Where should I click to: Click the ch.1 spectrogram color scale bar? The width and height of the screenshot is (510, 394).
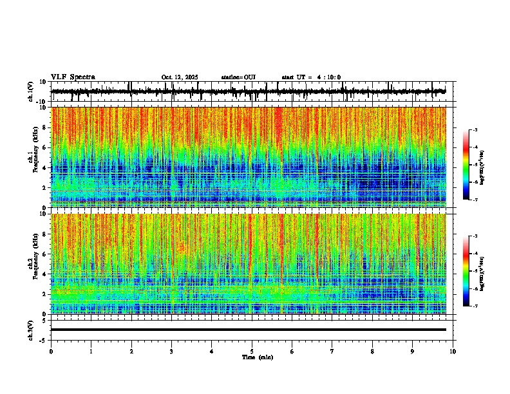pos(466,165)
